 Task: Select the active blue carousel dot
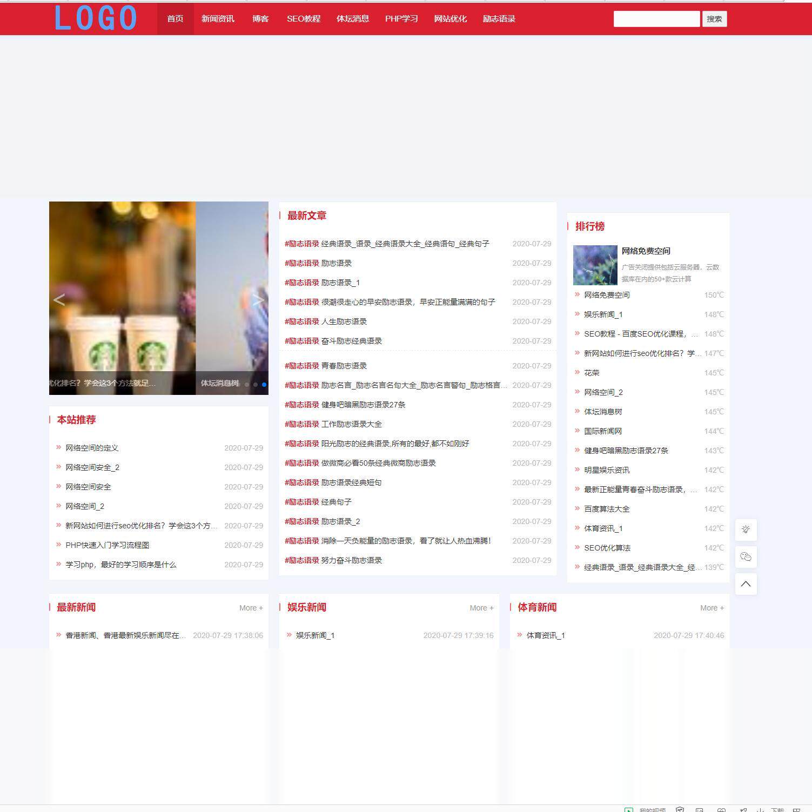point(264,385)
